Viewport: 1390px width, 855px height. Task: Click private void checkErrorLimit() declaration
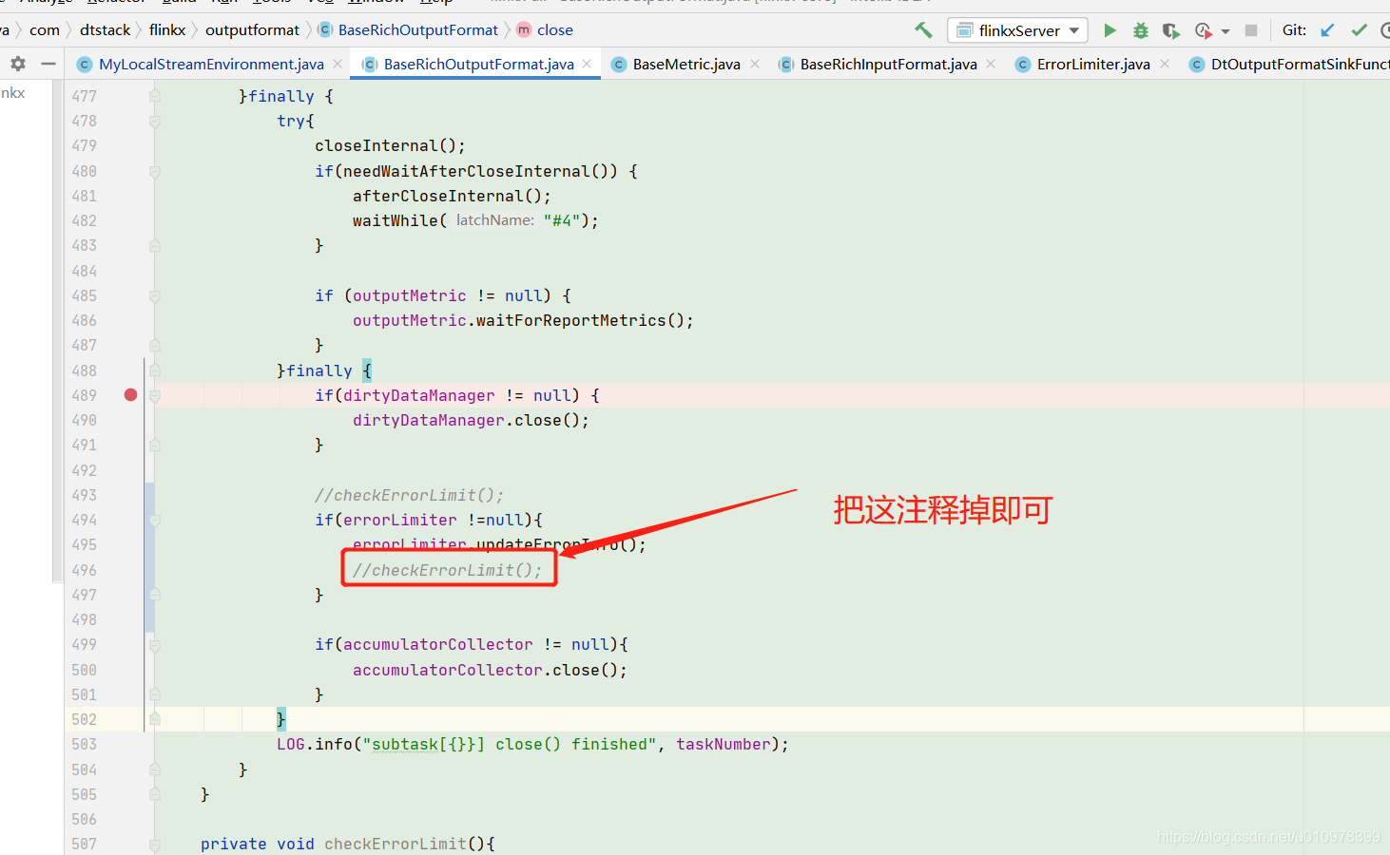(347, 844)
